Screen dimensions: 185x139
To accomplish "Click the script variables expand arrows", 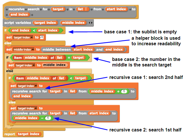I will pyautogui.click(x=91, y=23).
